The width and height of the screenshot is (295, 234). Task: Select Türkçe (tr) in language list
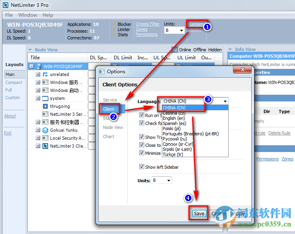point(195,154)
